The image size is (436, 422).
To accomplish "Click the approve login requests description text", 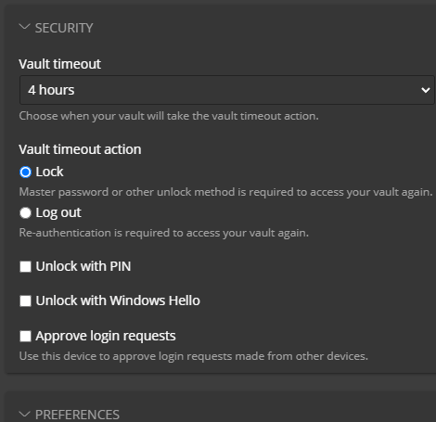I will pyautogui.click(x=194, y=356).
